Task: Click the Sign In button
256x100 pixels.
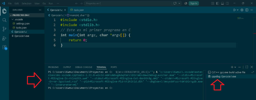Action: 194,3
